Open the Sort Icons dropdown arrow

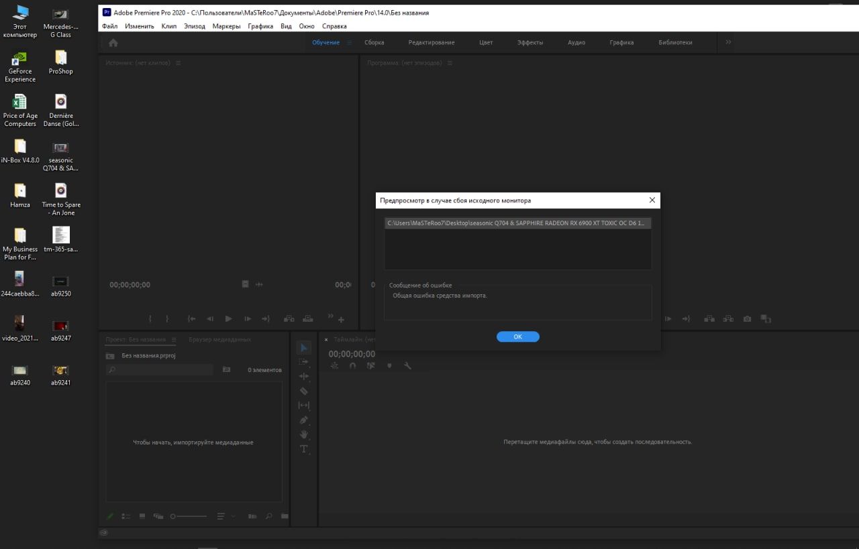pos(233,517)
